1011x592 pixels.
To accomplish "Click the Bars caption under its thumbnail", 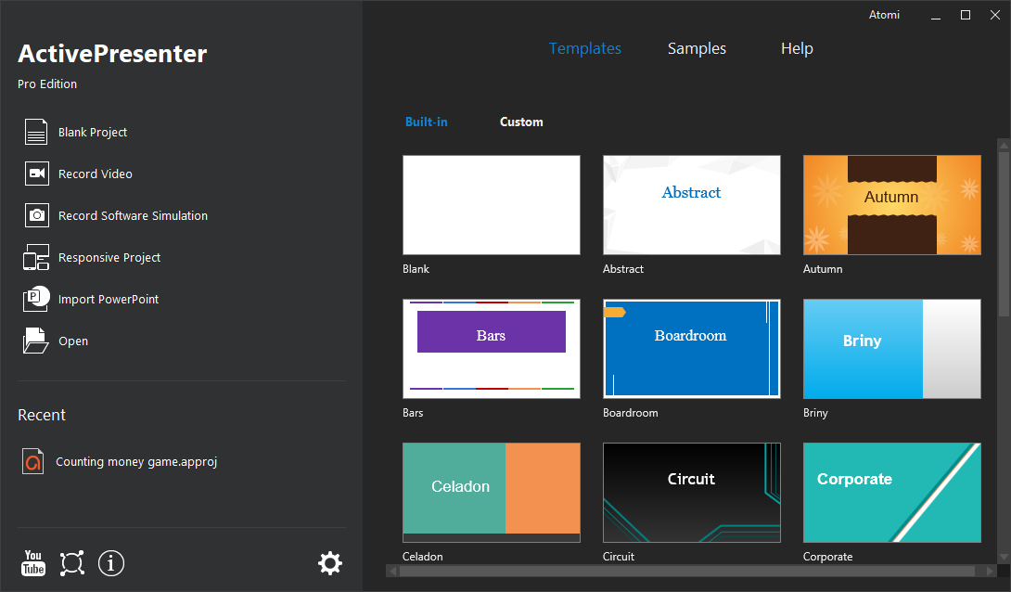I will [x=413, y=413].
